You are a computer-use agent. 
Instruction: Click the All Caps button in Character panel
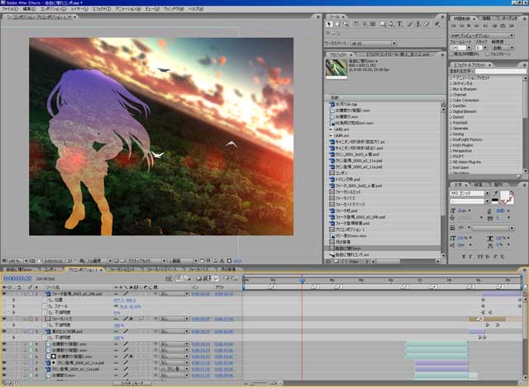480,257
